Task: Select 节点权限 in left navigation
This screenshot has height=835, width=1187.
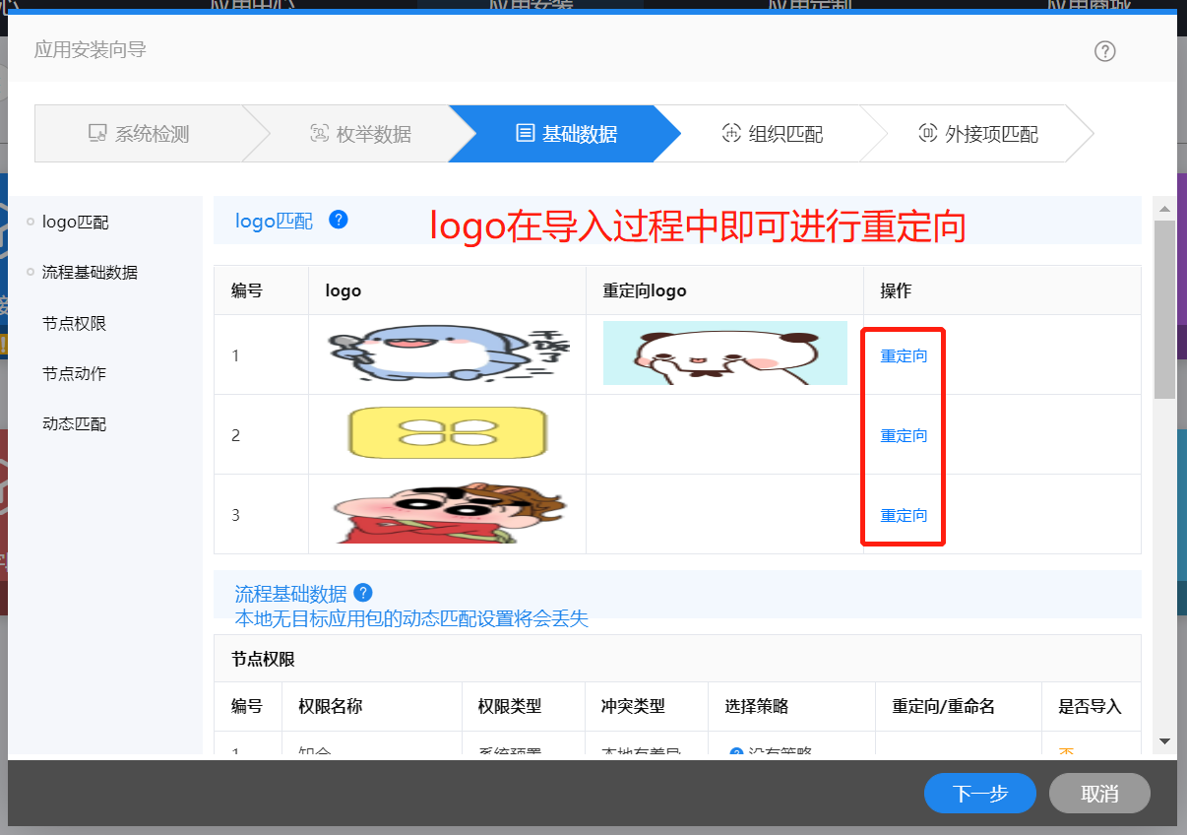Action: click(74, 323)
